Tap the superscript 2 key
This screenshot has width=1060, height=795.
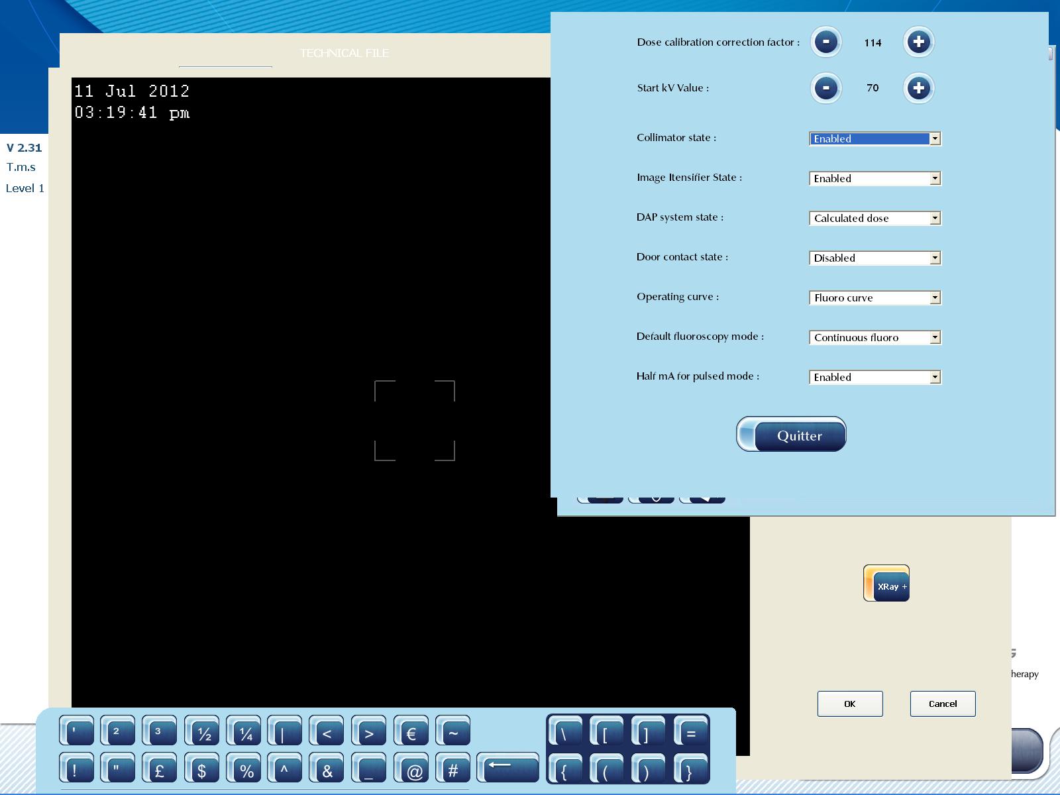118,731
